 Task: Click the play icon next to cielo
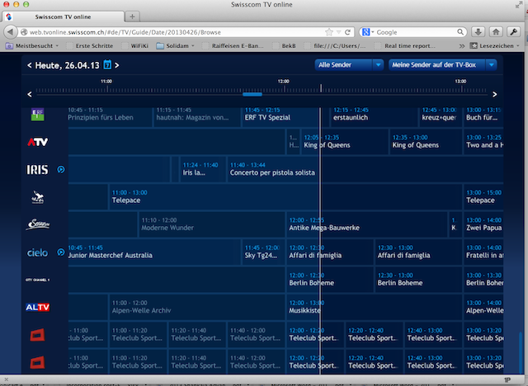[61, 252]
